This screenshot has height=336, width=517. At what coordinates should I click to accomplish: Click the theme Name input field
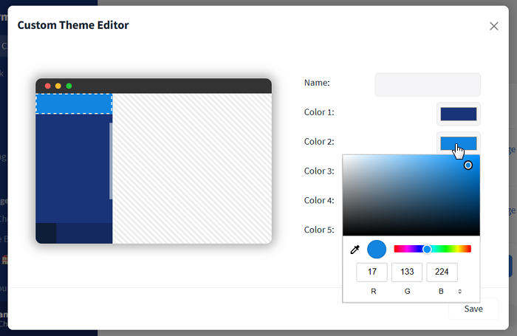click(428, 85)
